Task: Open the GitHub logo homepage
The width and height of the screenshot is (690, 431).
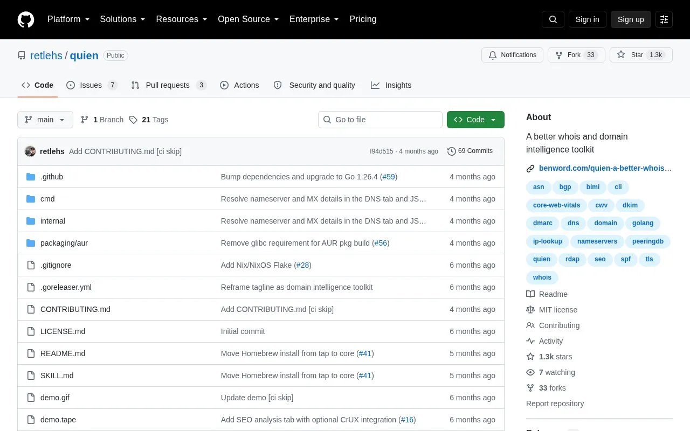Action: (x=26, y=19)
